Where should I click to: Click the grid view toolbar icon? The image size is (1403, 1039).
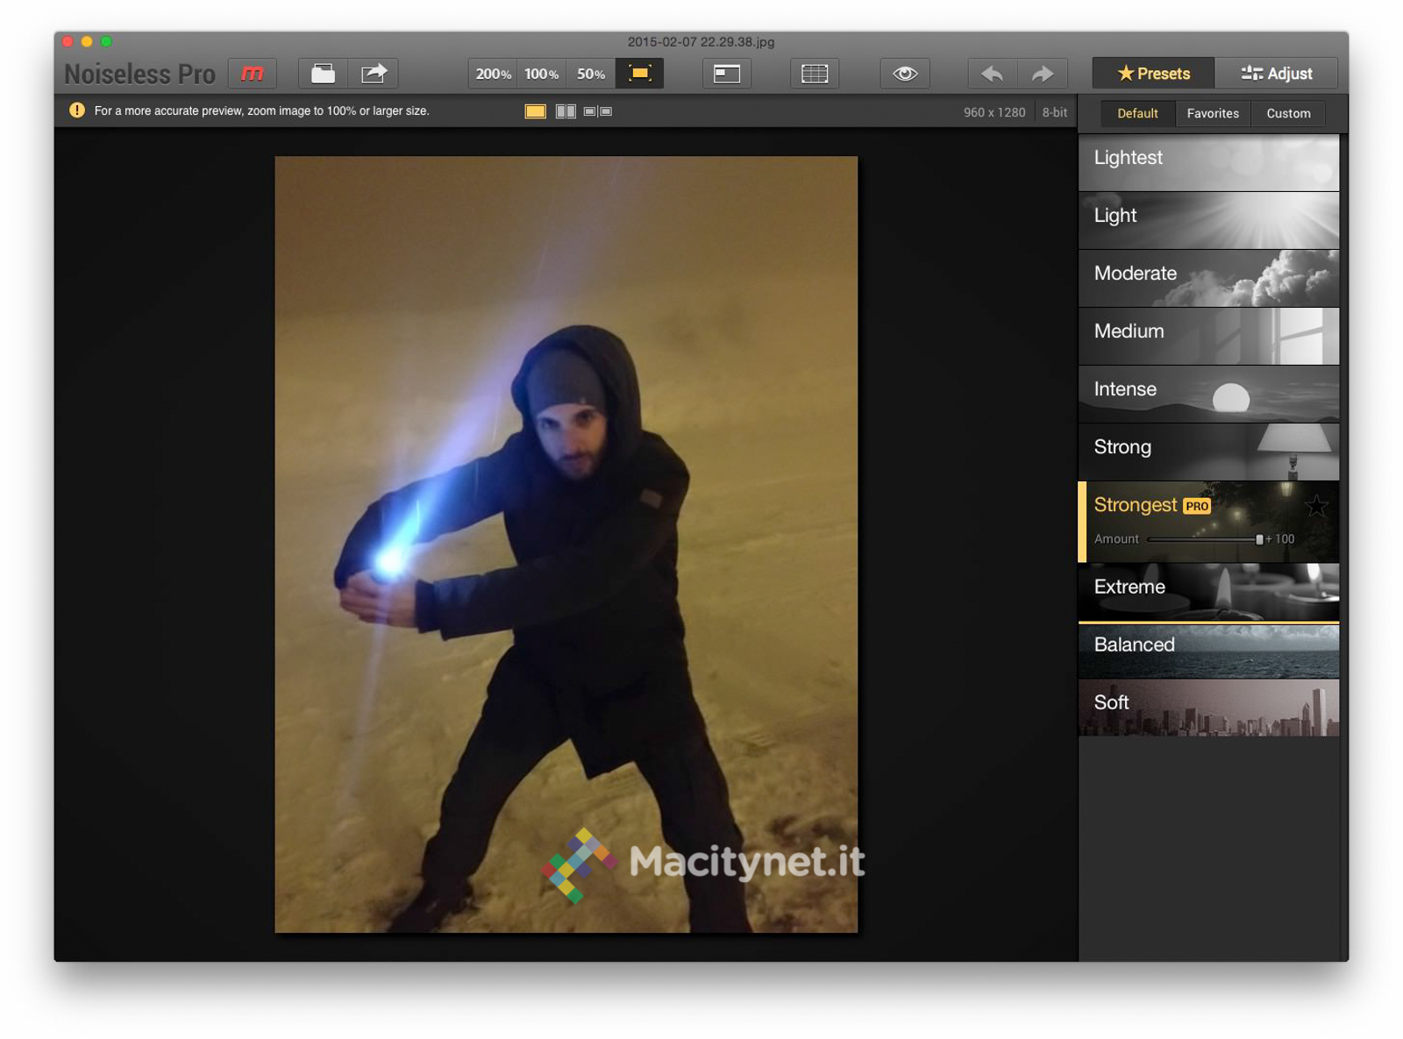tap(815, 74)
